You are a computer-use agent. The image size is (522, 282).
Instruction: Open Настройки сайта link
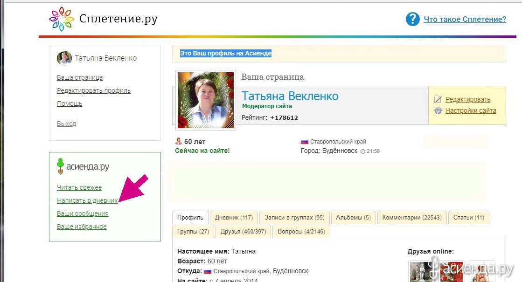coord(471,110)
